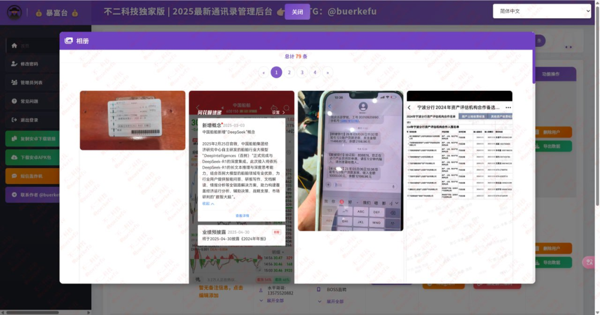Click the 水平哥哥 13575520882 contact entry
The height and width of the screenshot is (315, 600).
[280, 290]
